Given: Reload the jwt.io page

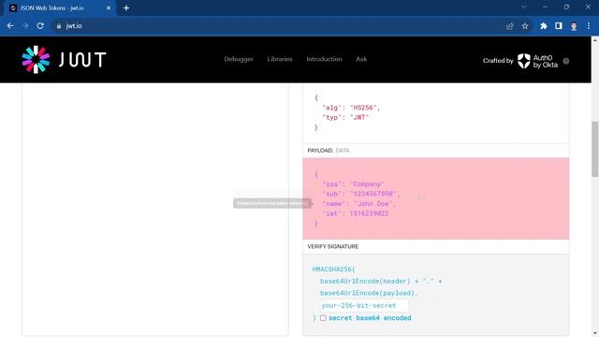Looking at the screenshot, I should click(x=40, y=26).
